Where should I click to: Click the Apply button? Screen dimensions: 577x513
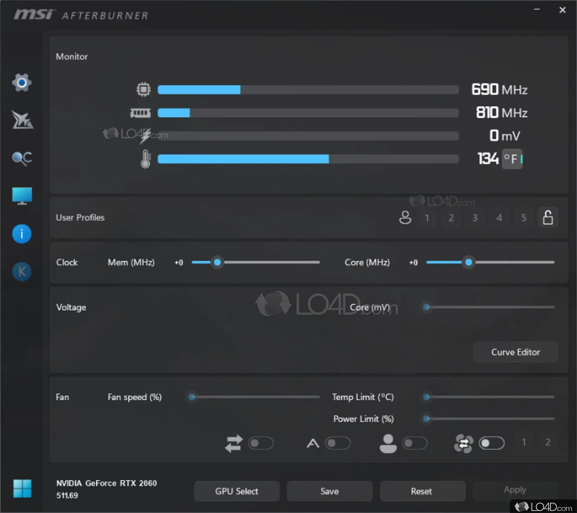pyautogui.click(x=515, y=490)
